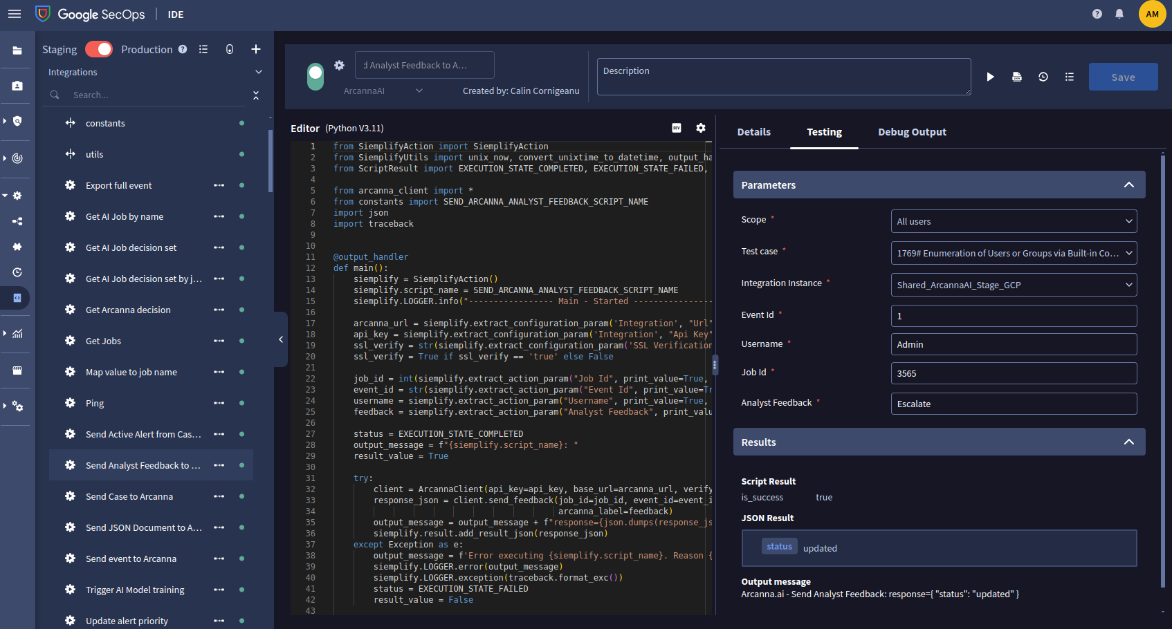Click the Staging/Production help icon
Screen dimensions: 1172x629
(x=183, y=49)
